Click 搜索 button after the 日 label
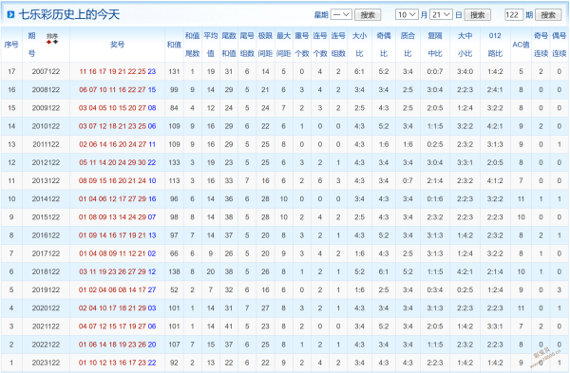 [x=477, y=15]
